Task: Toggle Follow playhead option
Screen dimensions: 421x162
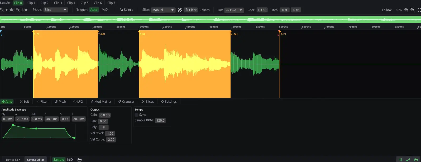Action: (386, 10)
